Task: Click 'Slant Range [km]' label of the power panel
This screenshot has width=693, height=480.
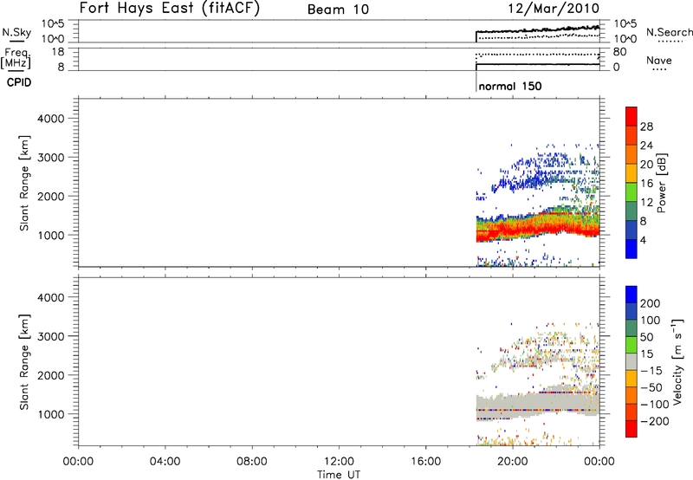Action: pyautogui.click(x=24, y=183)
